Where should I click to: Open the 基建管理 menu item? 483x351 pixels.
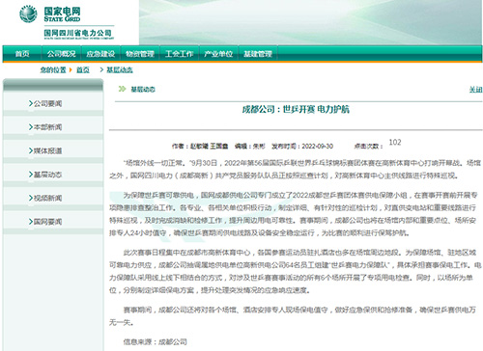click(x=258, y=54)
